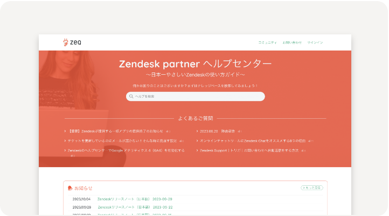Open オンラインチャットツールにZendesk Chat article link

tap(253, 141)
